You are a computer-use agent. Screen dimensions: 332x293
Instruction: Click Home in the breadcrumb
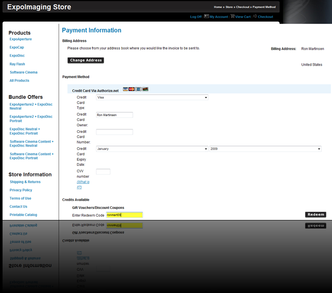pos(218,7)
